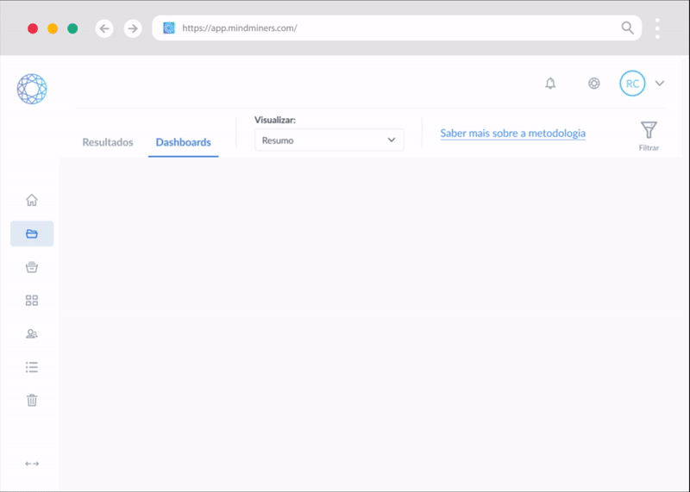The height and width of the screenshot is (492, 690).
Task: Open the browser three-dot menu
Action: click(657, 28)
